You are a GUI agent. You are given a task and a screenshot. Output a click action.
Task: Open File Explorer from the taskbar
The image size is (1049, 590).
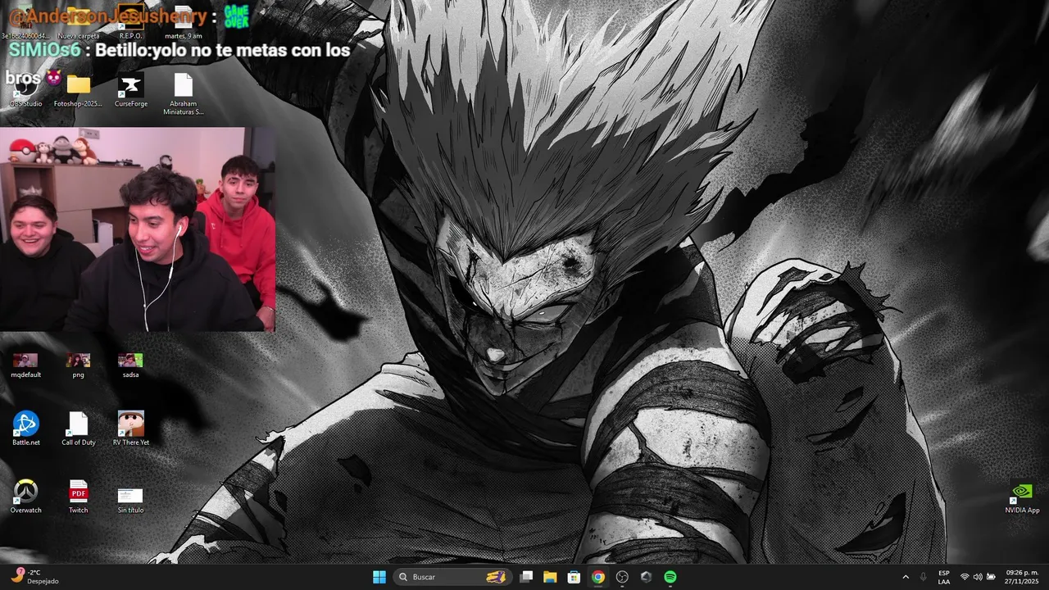pyautogui.click(x=550, y=577)
